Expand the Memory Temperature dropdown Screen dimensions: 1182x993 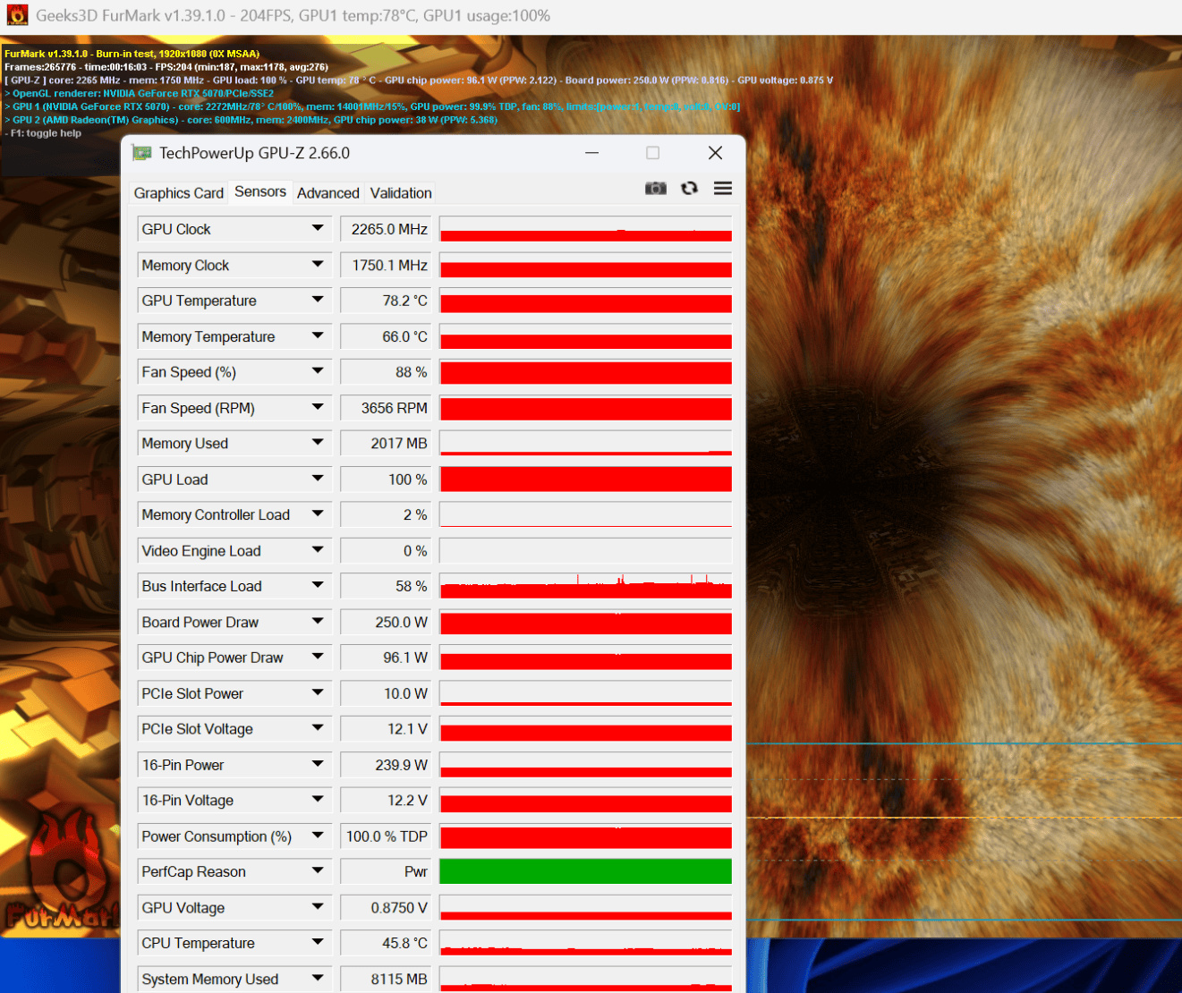pos(318,336)
